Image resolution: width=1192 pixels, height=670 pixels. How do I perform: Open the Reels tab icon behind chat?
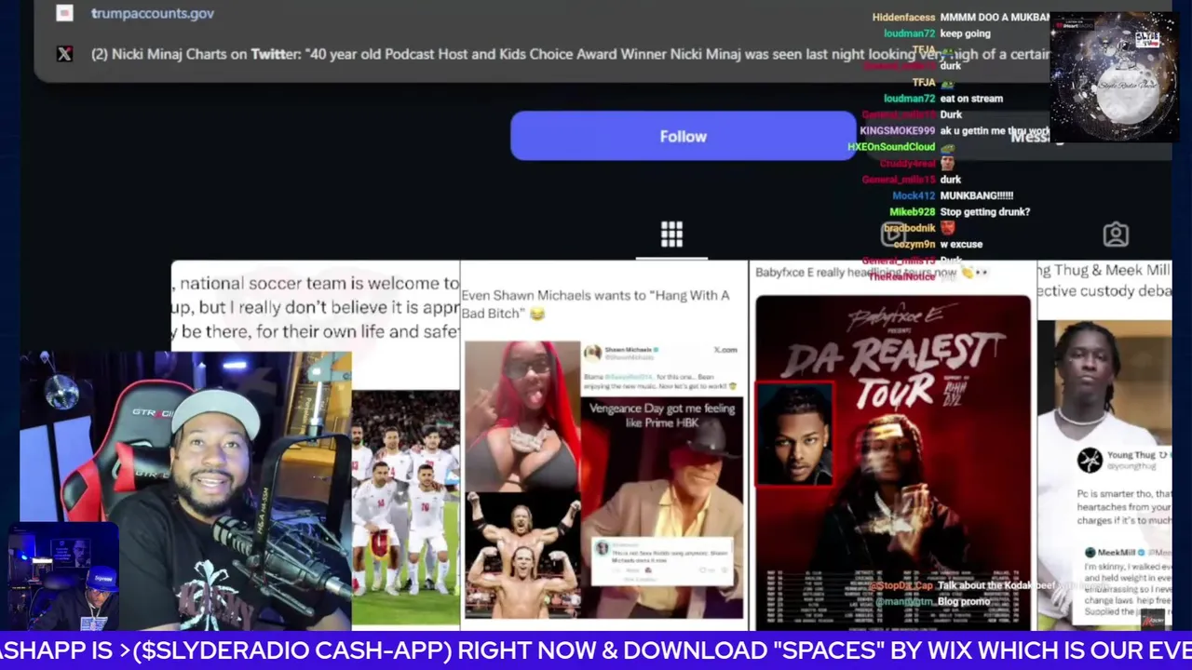pyautogui.click(x=893, y=234)
